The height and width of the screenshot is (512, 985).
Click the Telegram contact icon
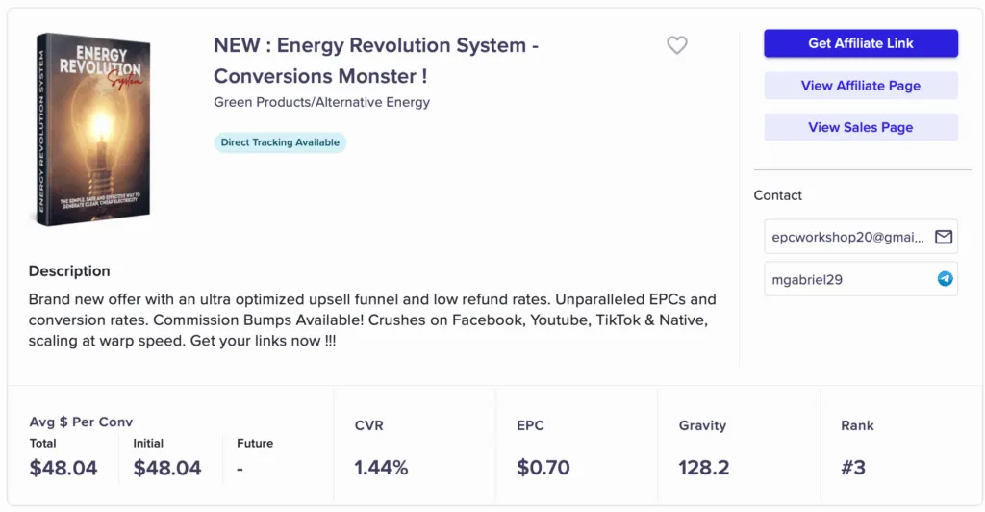[945, 279]
